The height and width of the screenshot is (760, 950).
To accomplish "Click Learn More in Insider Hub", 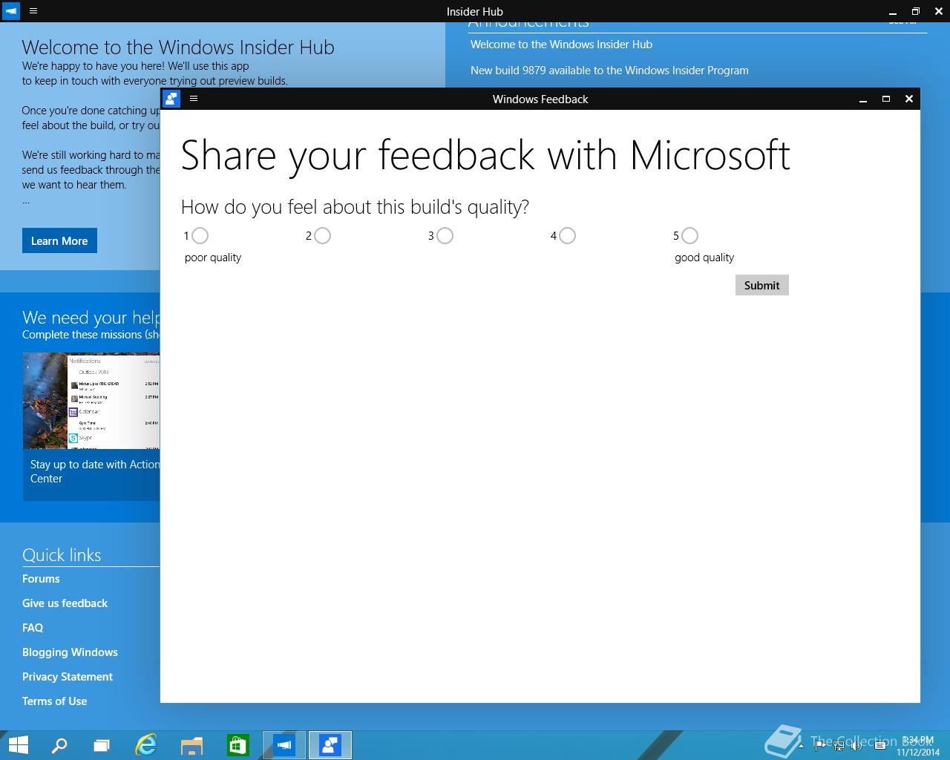I will (x=59, y=240).
